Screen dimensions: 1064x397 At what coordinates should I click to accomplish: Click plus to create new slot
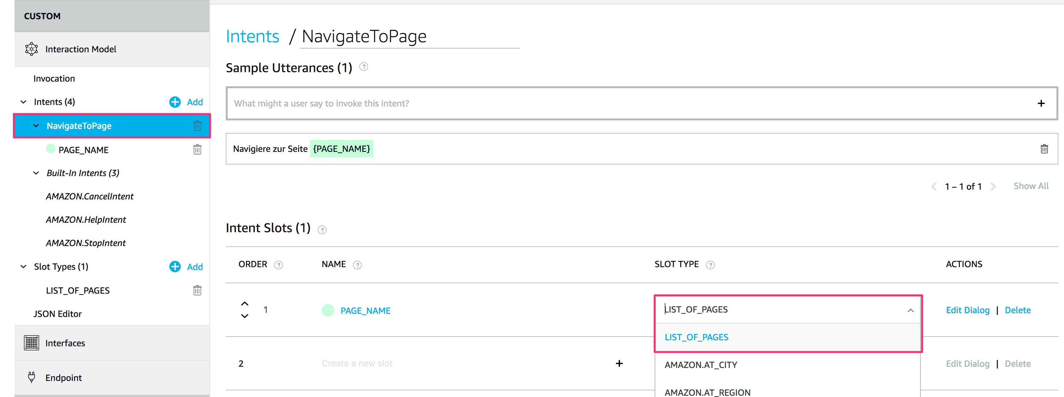coord(619,363)
